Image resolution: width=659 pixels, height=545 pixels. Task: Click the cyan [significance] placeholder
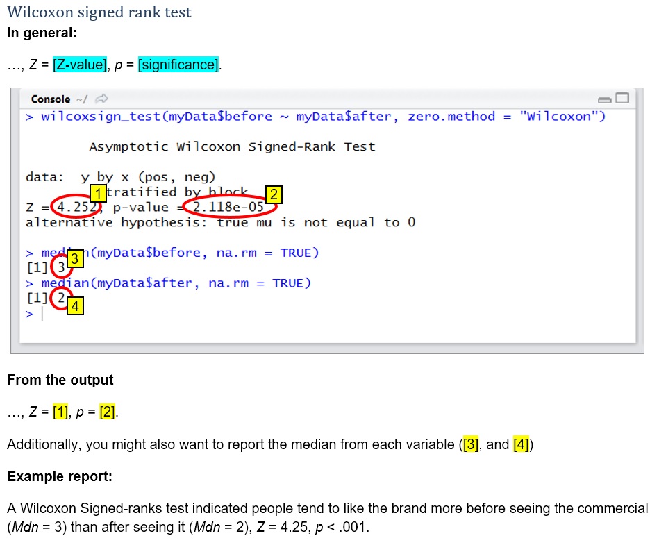[x=178, y=65]
